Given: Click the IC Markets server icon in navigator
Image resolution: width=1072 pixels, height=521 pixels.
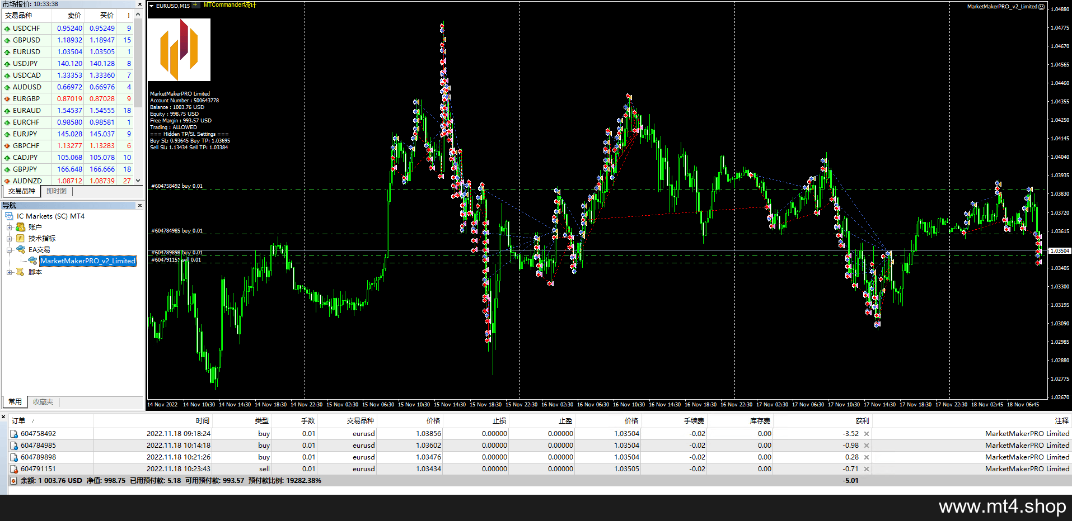Looking at the screenshot, I should pos(10,216).
